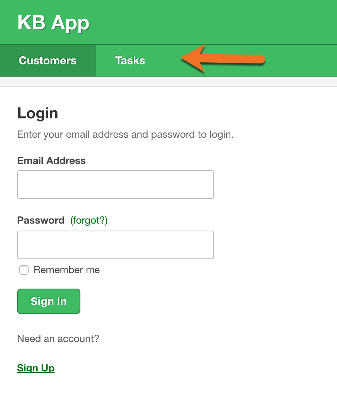This screenshot has width=337, height=407.
Task: Switch to the Tasks tab
Action: (x=130, y=60)
